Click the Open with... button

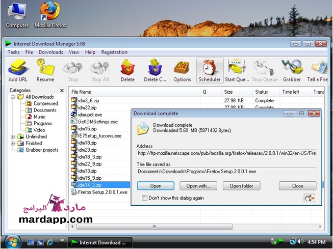[198, 186]
